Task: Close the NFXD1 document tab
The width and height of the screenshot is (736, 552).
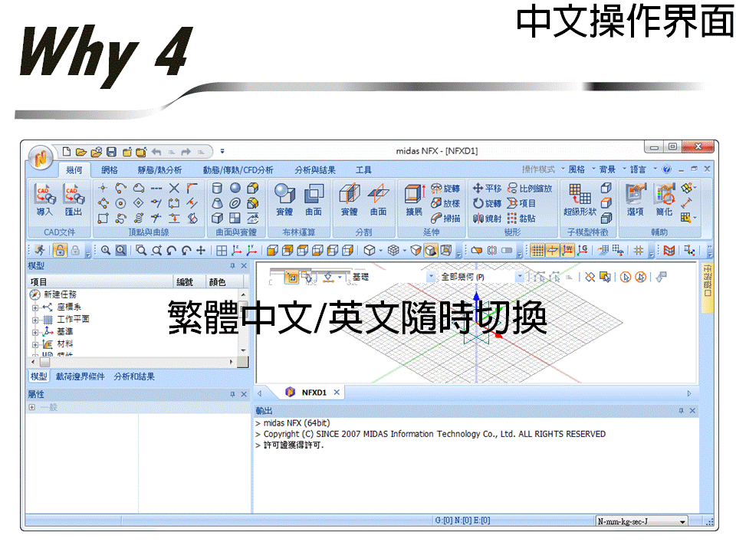Action: [337, 393]
